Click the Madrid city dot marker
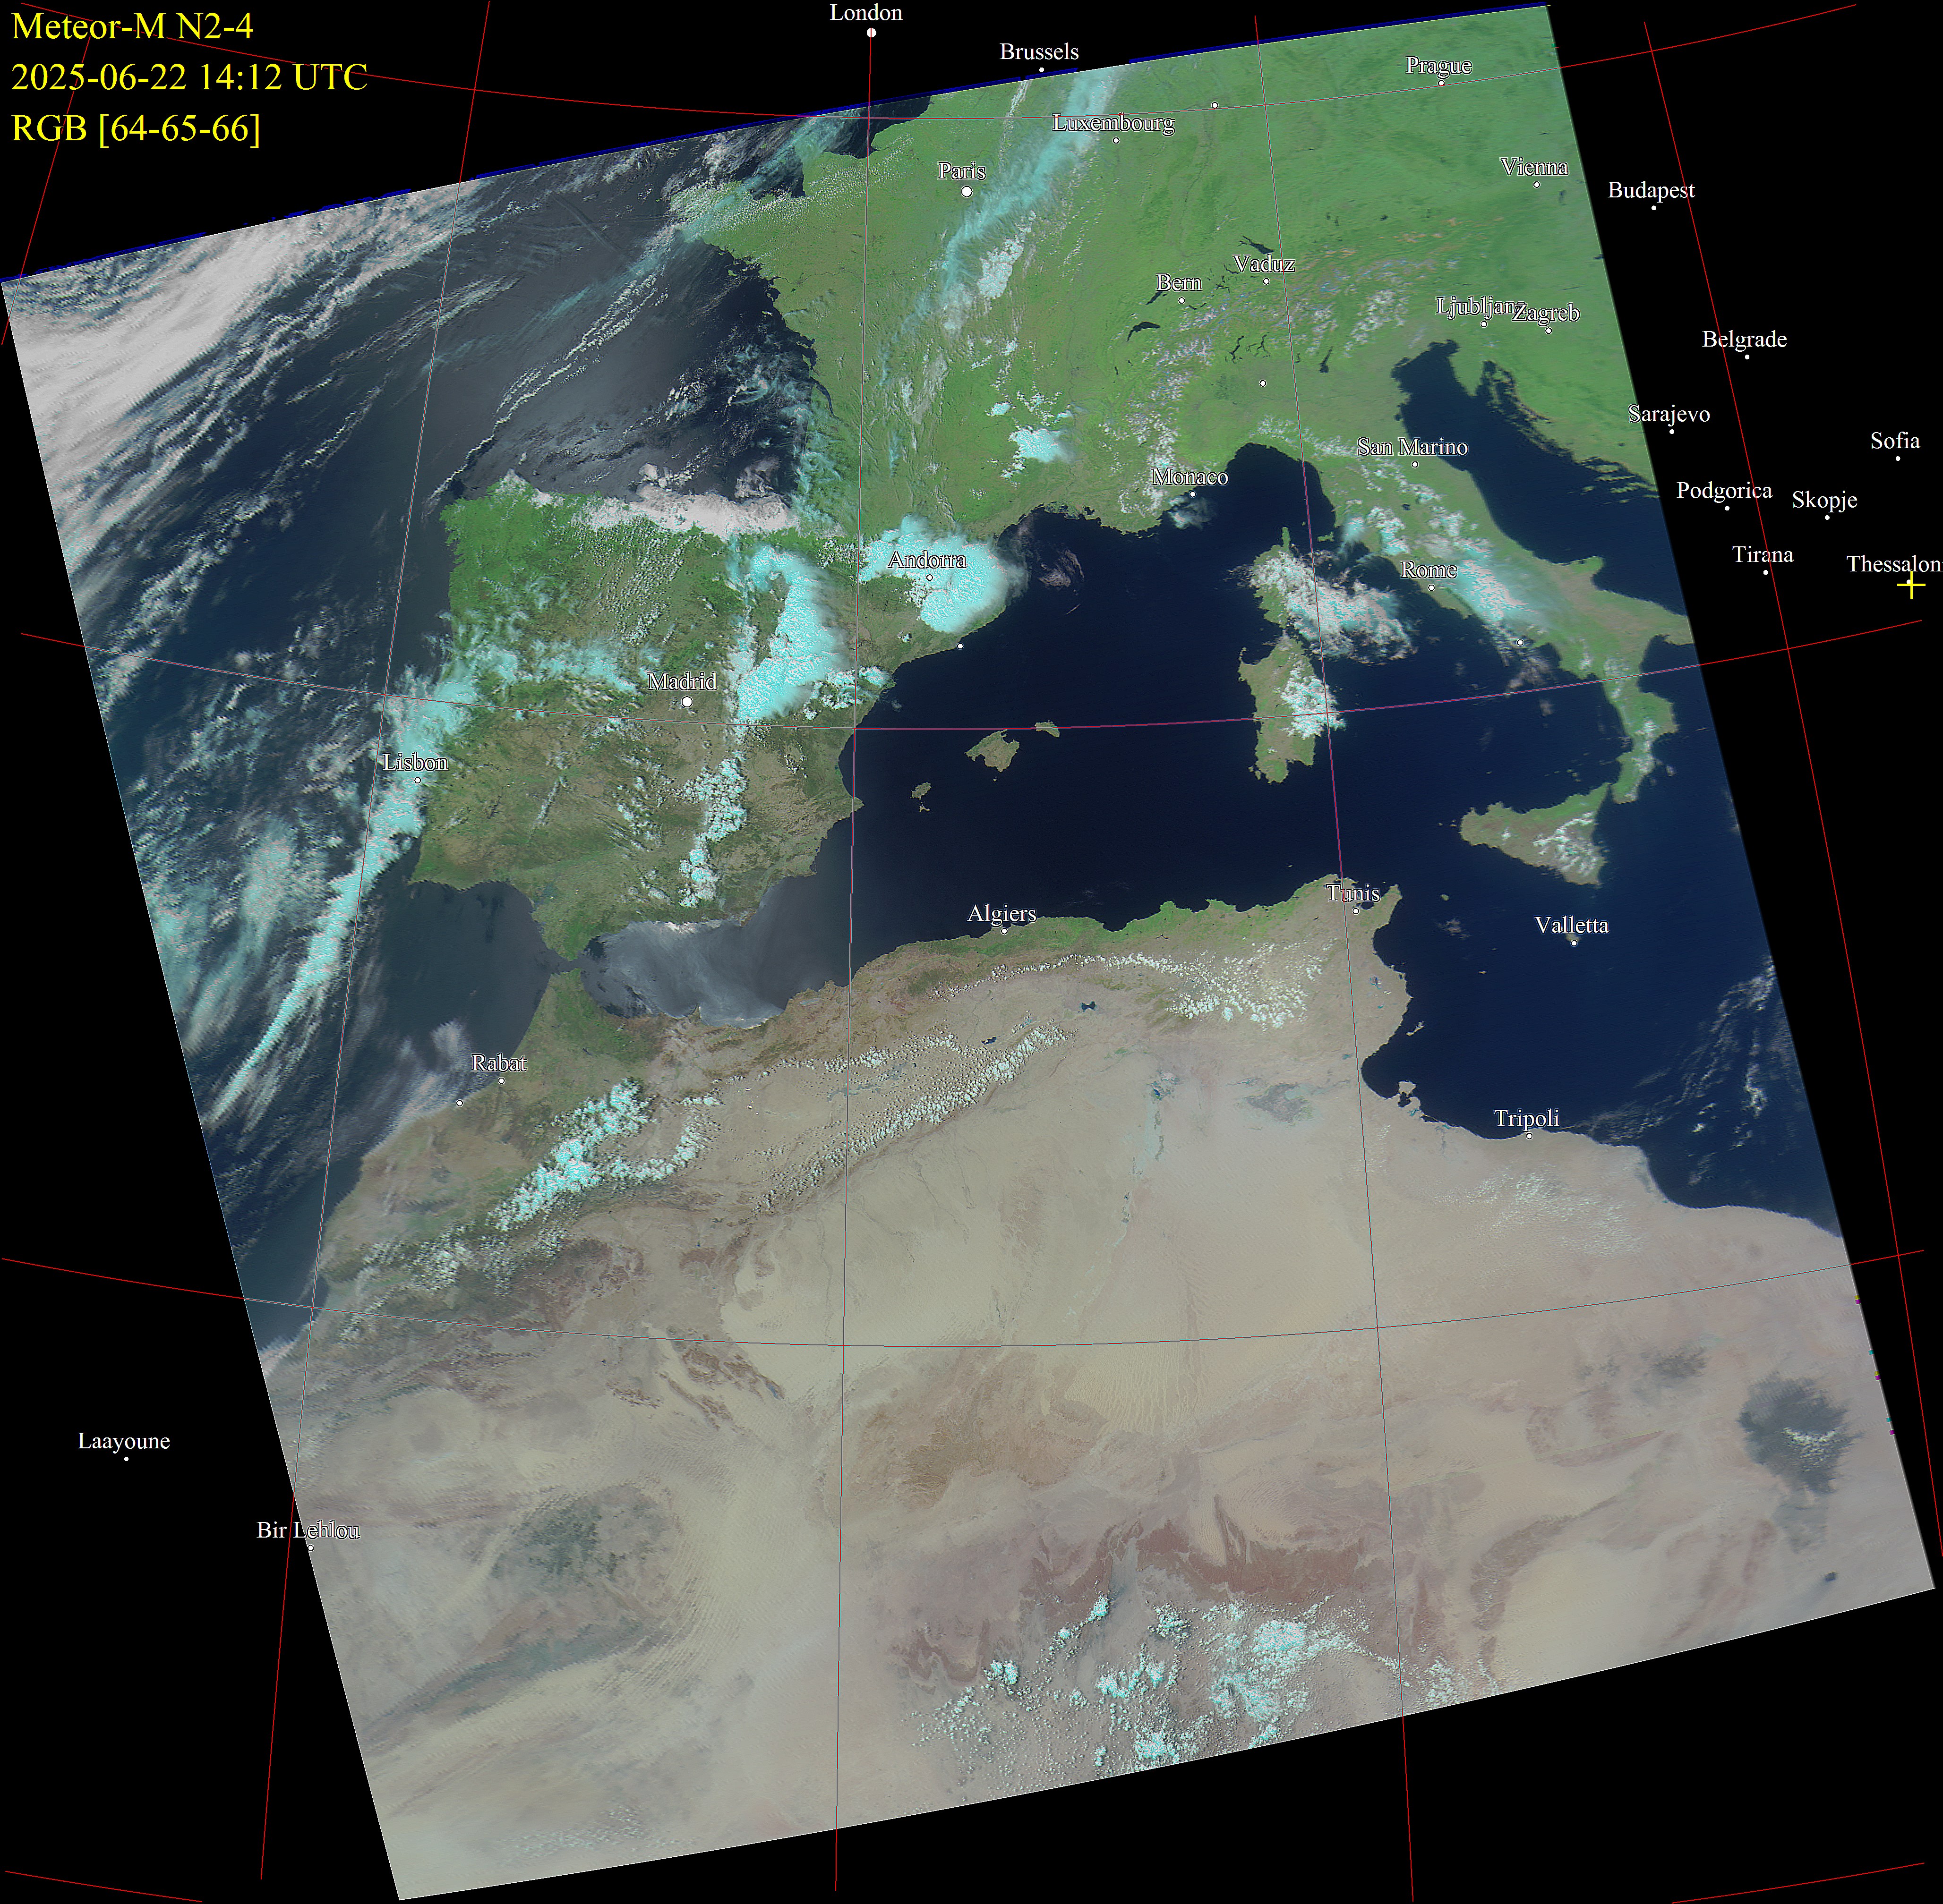Screen dimensions: 1943x1904 click(x=686, y=702)
